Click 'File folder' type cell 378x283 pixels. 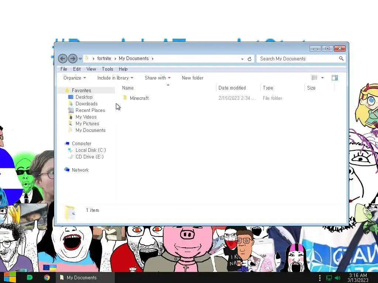[272, 98]
